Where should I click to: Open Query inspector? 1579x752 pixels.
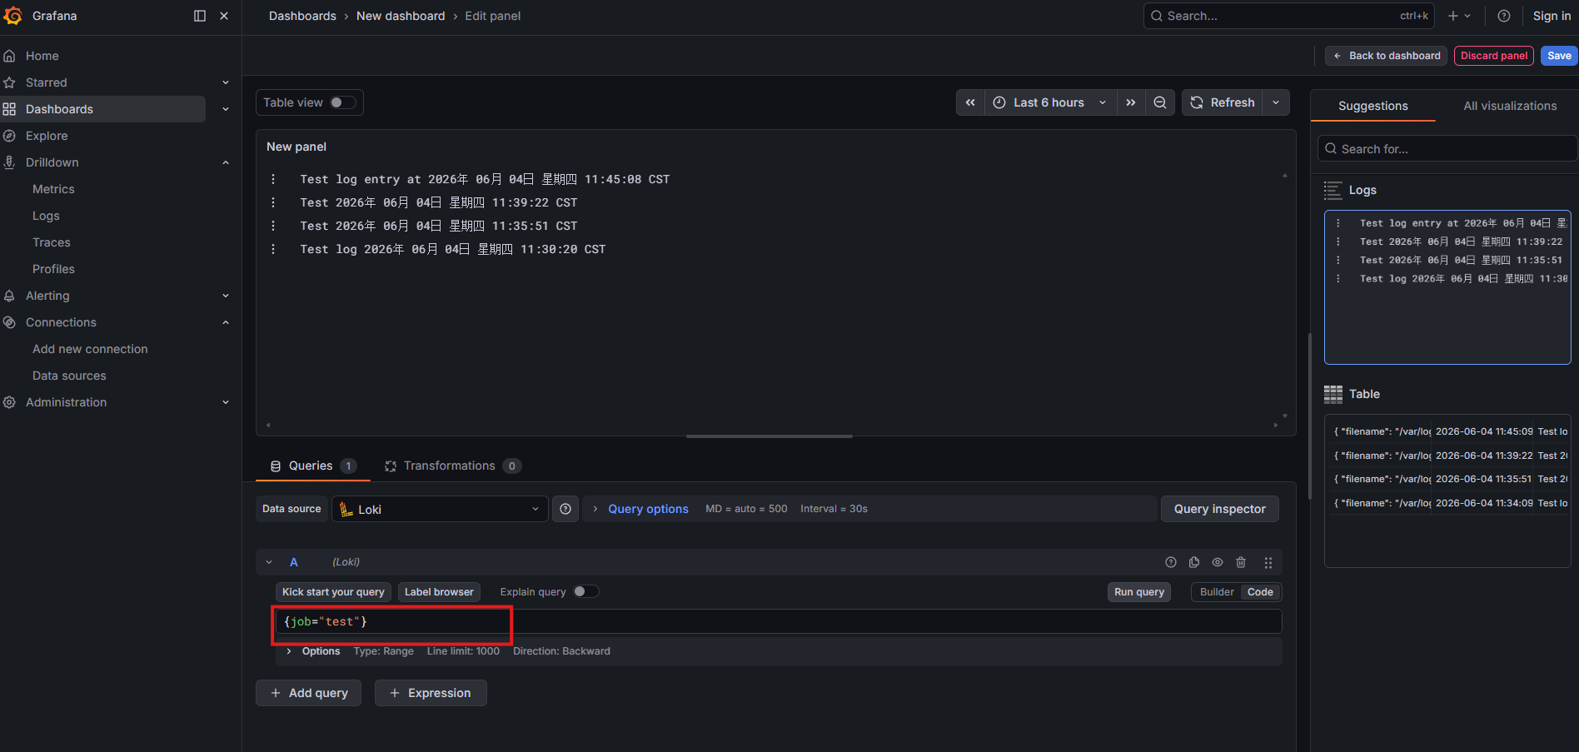coord(1220,509)
